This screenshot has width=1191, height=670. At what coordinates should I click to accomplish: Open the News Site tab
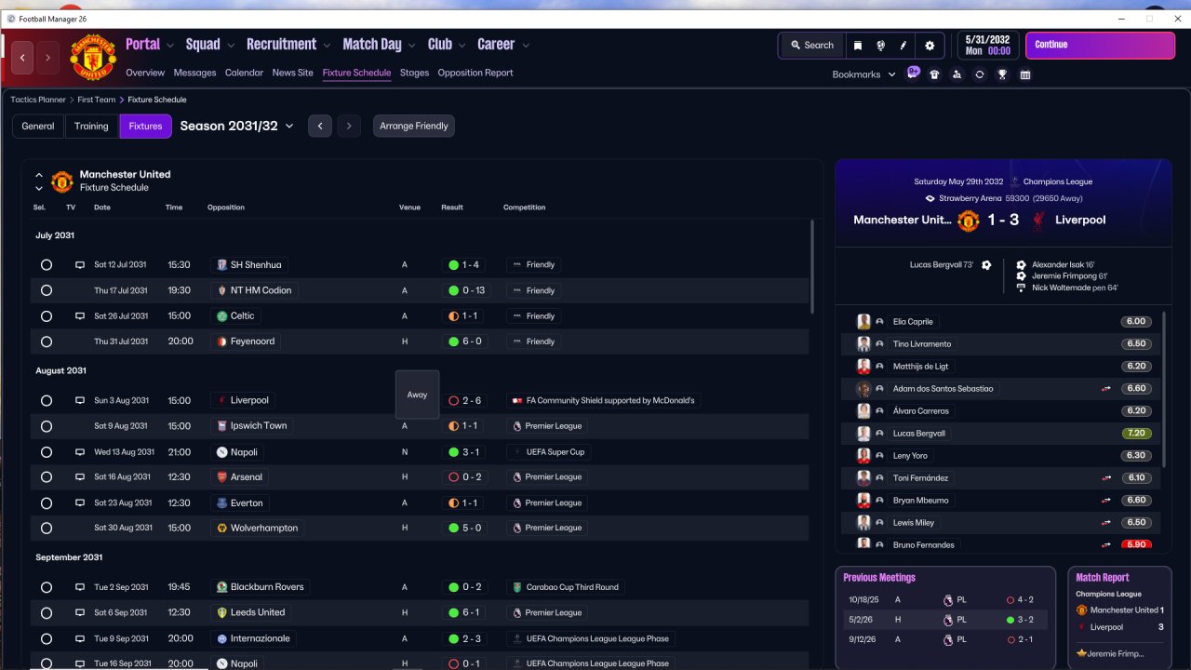click(293, 73)
